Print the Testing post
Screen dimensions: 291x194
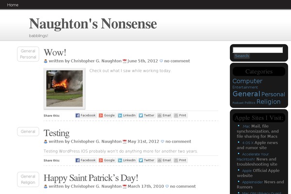click(x=180, y=160)
